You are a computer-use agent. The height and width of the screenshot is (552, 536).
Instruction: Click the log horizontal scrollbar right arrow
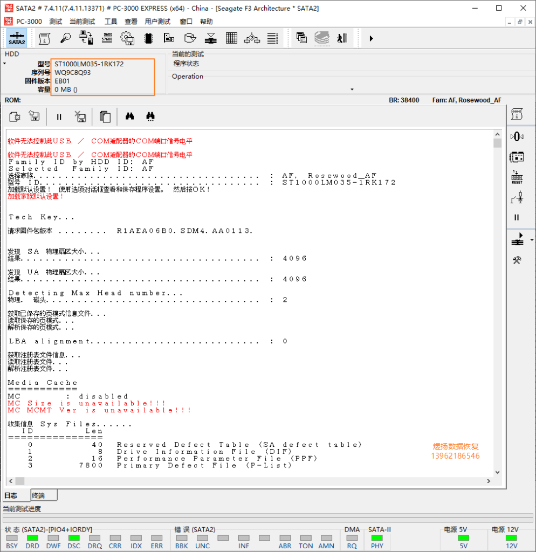coord(489,481)
